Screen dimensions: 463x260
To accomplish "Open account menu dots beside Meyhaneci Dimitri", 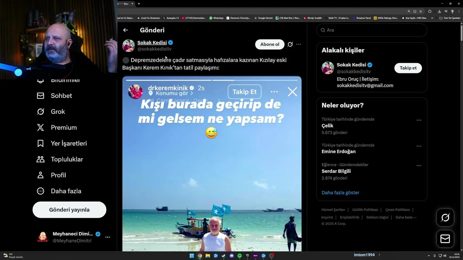I will [107, 237].
